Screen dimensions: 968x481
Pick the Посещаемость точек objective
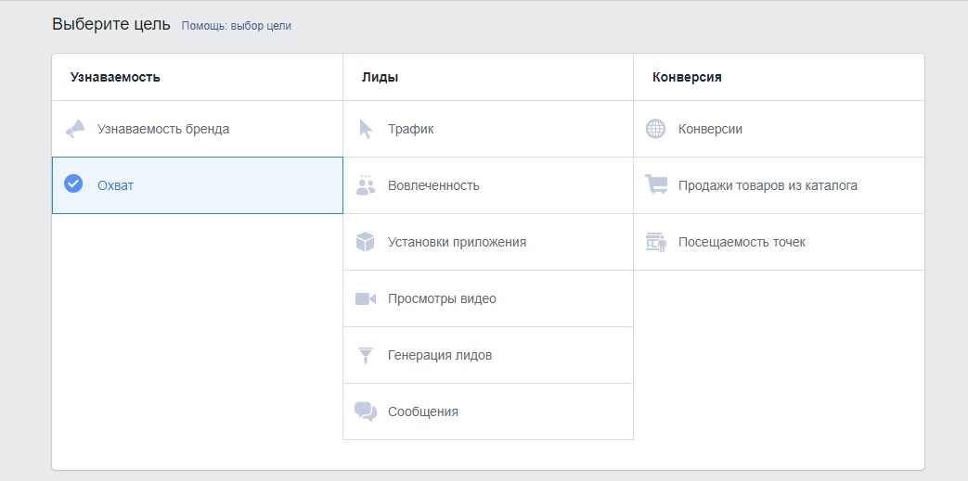pos(779,242)
